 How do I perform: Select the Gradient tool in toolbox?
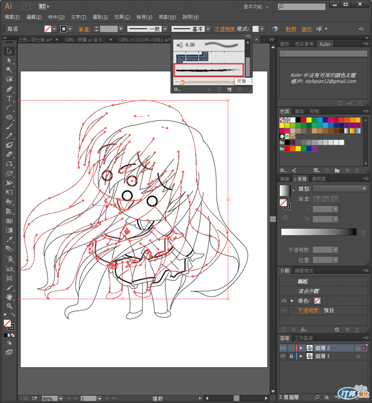[9, 230]
